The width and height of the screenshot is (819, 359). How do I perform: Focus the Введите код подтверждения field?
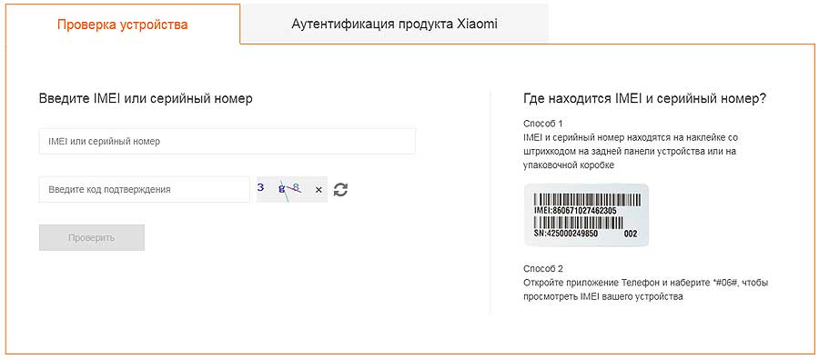point(144,189)
